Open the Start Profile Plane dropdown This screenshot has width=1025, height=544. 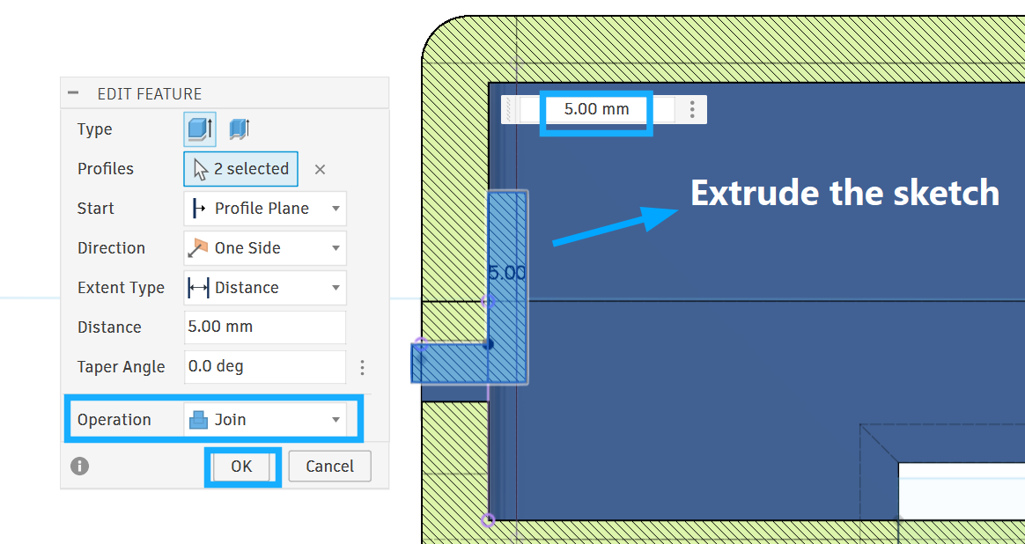click(x=264, y=209)
